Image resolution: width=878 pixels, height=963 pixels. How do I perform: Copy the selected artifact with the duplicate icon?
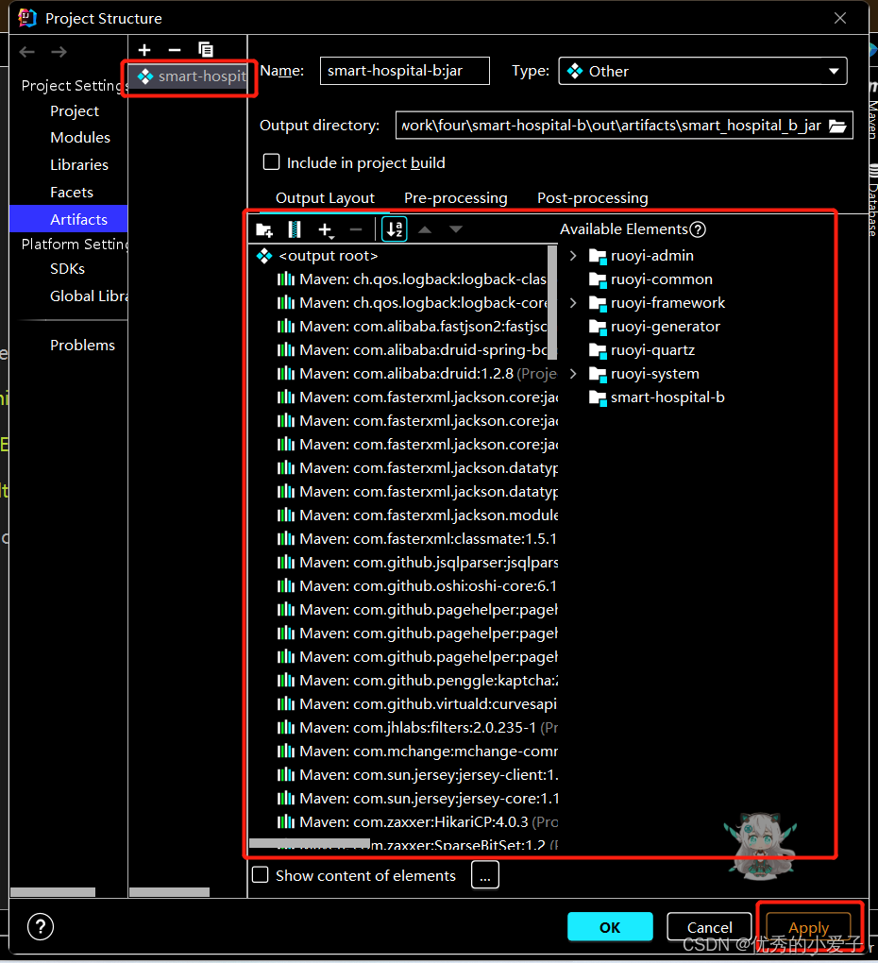(206, 50)
